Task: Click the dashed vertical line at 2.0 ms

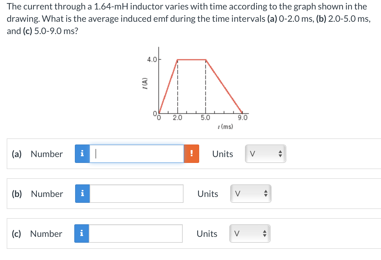Action: (x=177, y=89)
